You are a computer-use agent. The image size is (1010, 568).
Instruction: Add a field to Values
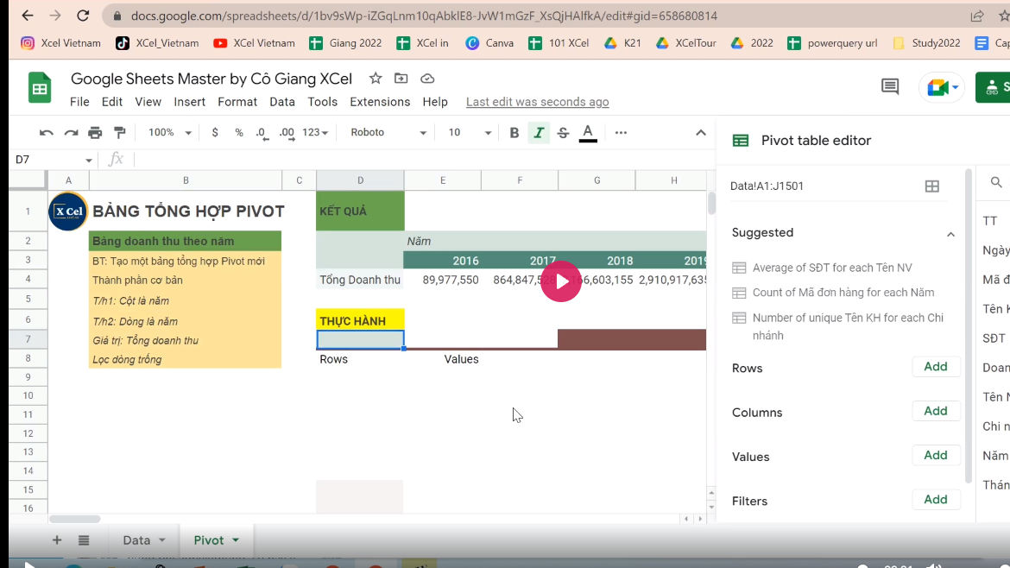point(936,455)
